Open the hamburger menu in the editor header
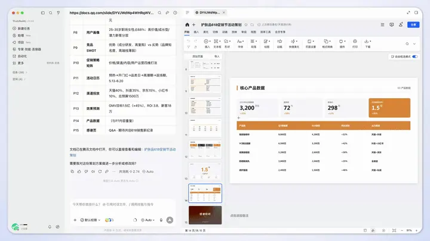The width and height of the screenshot is (430, 241). [x=382, y=24]
